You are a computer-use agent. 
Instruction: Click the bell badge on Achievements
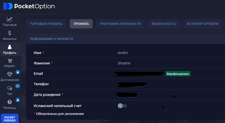point(18,72)
